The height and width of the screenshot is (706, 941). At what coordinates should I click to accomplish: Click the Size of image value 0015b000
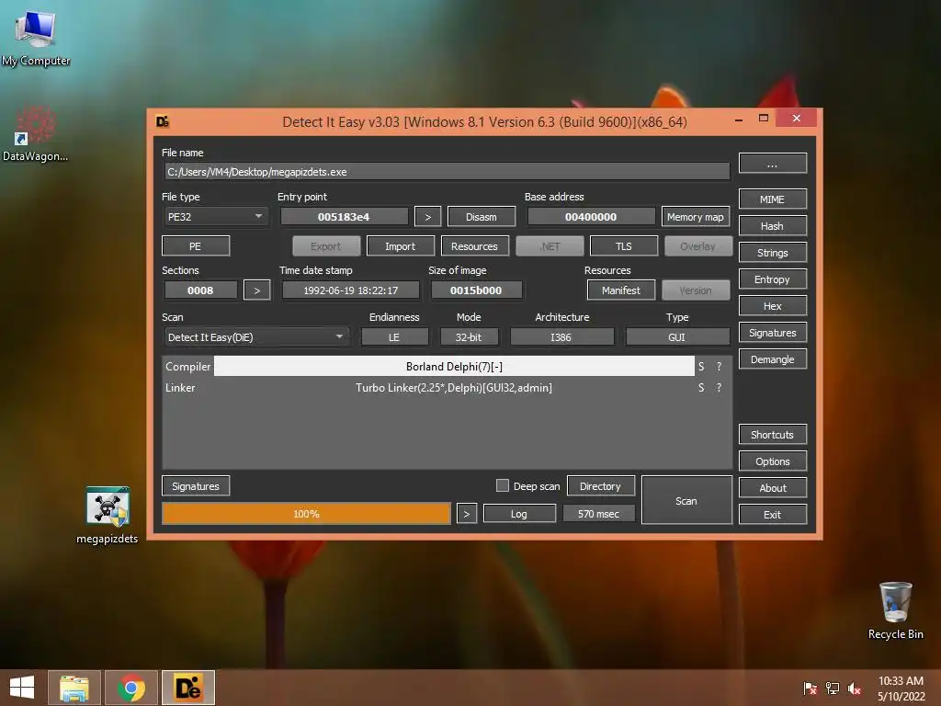click(x=477, y=290)
